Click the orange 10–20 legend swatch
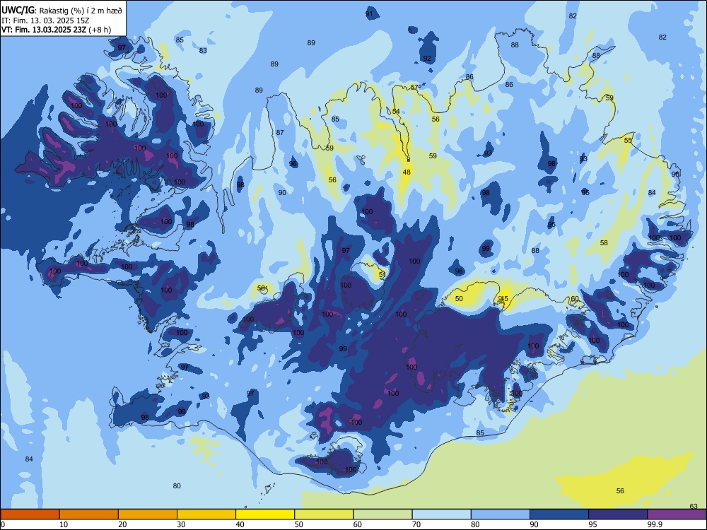Viewport: 707px width, 530px height. tap(89, 514)
